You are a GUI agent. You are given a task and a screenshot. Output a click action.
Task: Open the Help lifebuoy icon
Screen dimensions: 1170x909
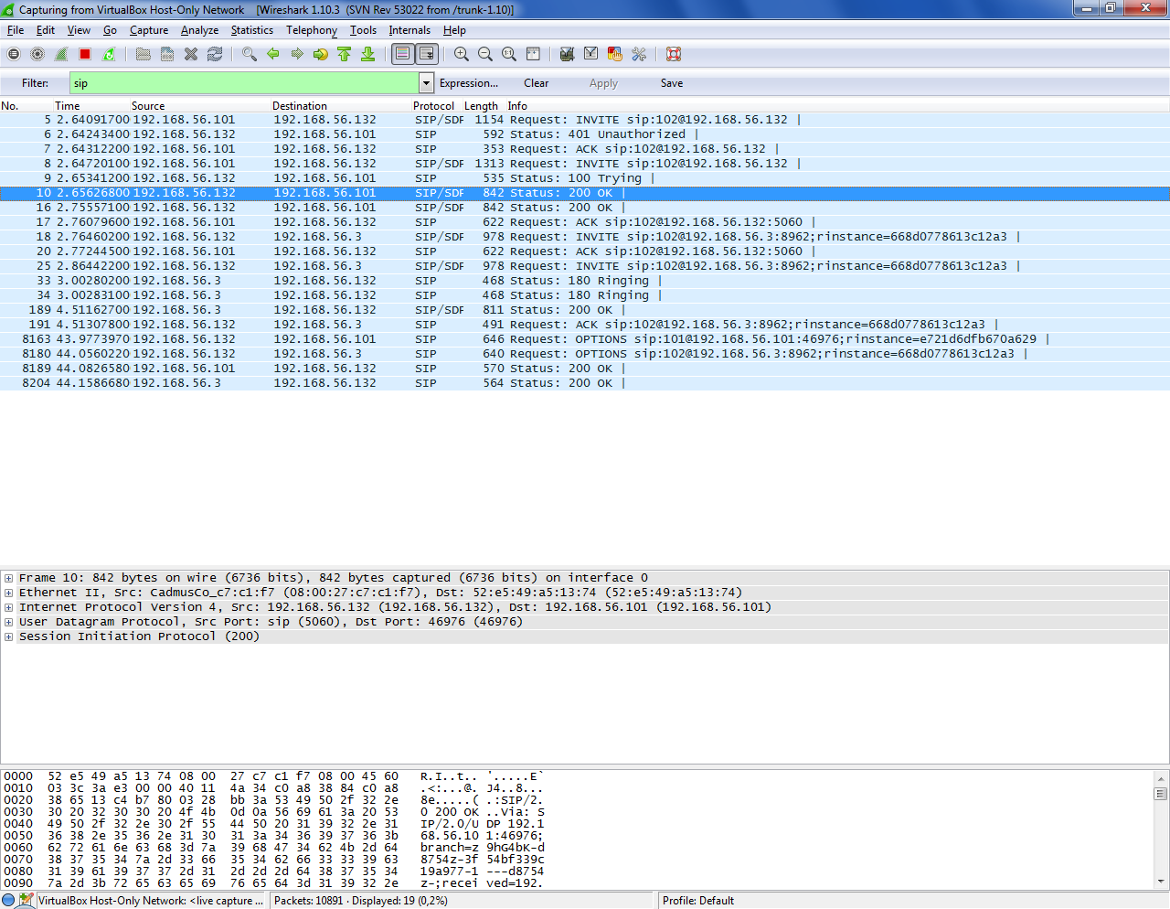tap(674, 55)
